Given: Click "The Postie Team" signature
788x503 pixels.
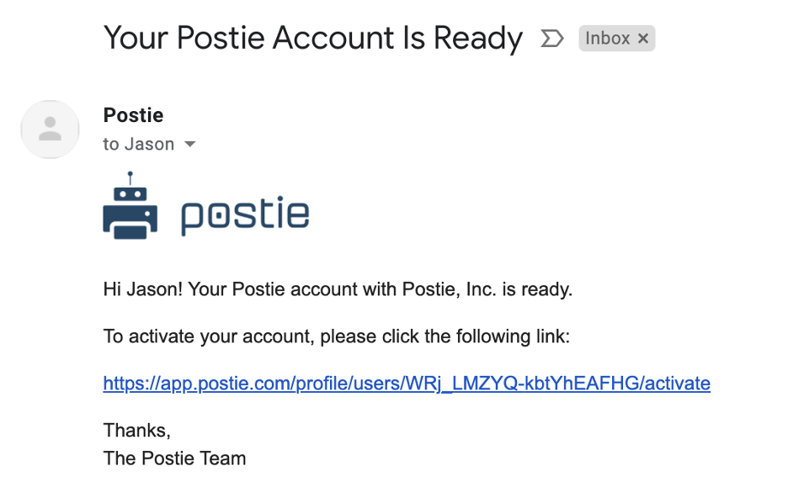Looking at the screenshot, I should [174, 458].
